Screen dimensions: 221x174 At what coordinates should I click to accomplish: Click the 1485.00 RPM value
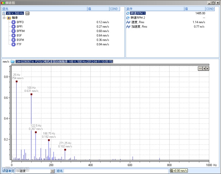tap(200, 13)
